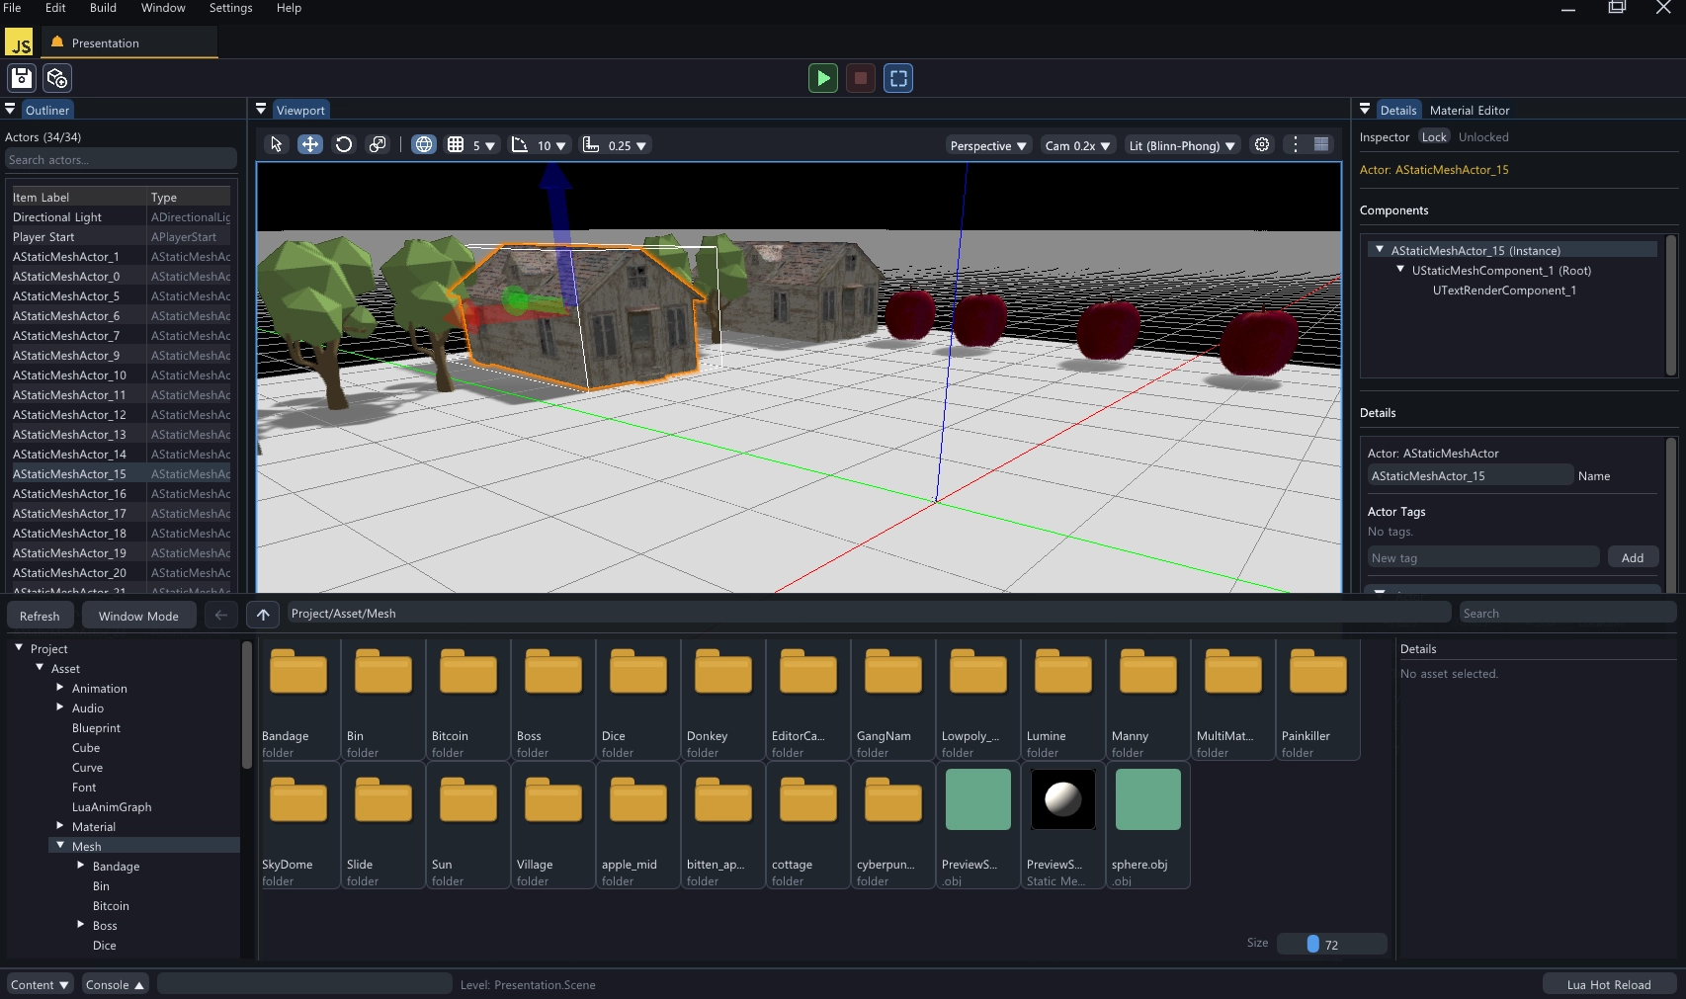Viewport: 1686px width, 999px height.
Task: Activate the scale gizmo tool
Action: (x=378, y=144)
